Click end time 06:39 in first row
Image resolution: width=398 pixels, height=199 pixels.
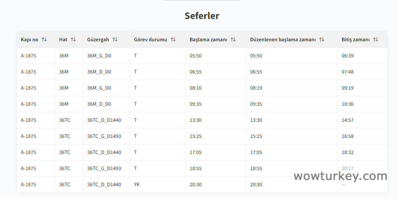(347, 56)
